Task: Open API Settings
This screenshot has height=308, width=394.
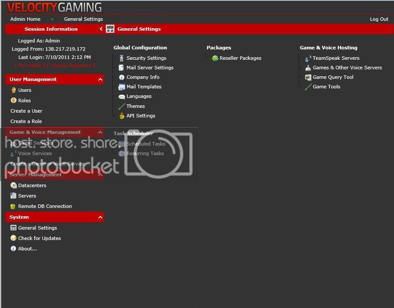Action: 141,116
